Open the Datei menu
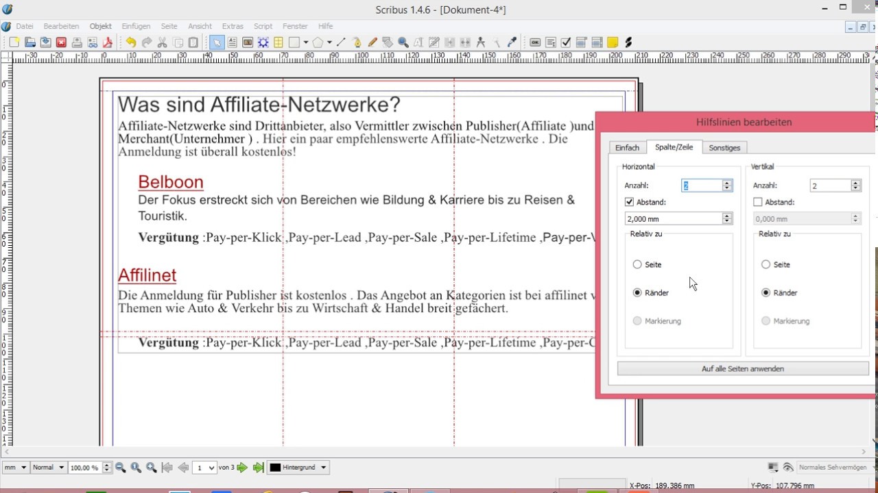This screenshot has width=878, height=493. pos(25,26)
